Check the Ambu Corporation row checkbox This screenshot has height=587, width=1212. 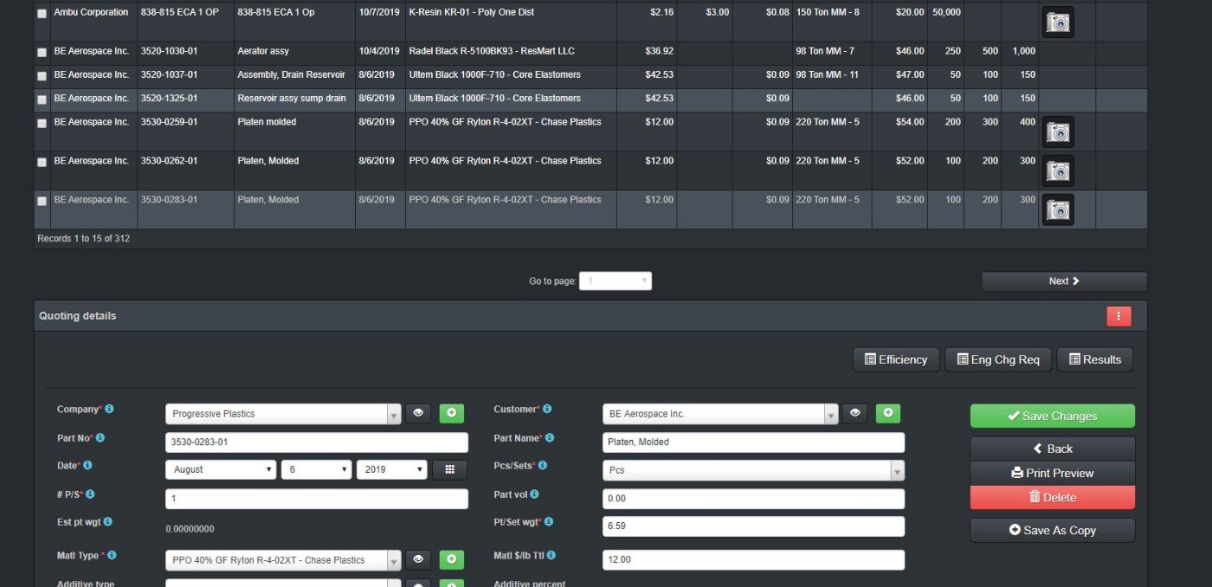tap(42, 14)
